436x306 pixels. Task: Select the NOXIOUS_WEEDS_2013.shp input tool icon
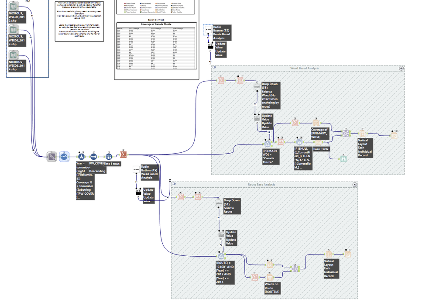(x=14, y=30)
